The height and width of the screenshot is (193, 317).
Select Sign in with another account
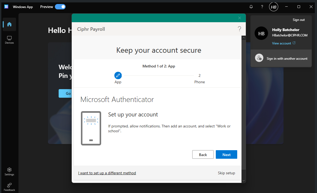(281, 58)
